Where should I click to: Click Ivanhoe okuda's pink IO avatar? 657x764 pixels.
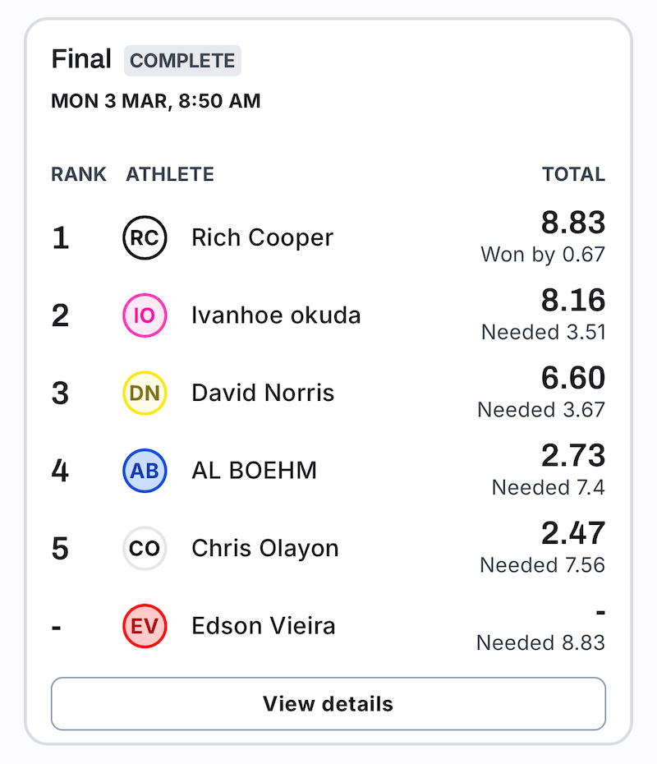[145, 315]
